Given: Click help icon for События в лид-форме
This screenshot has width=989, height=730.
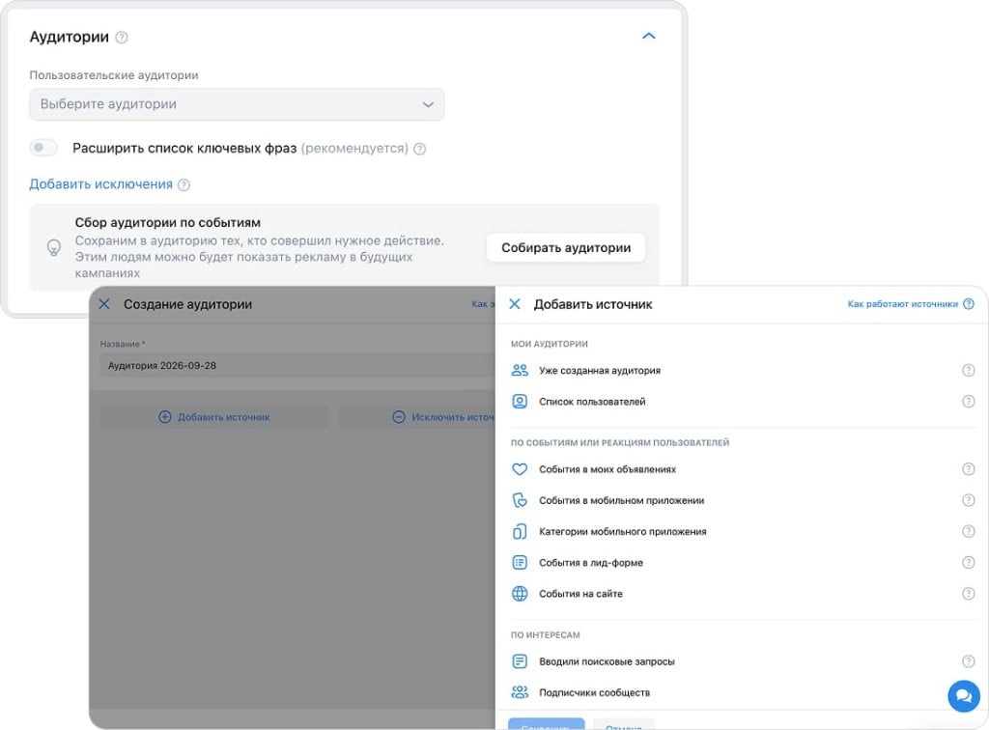Looking at the screenshot, I should point(968,562).
